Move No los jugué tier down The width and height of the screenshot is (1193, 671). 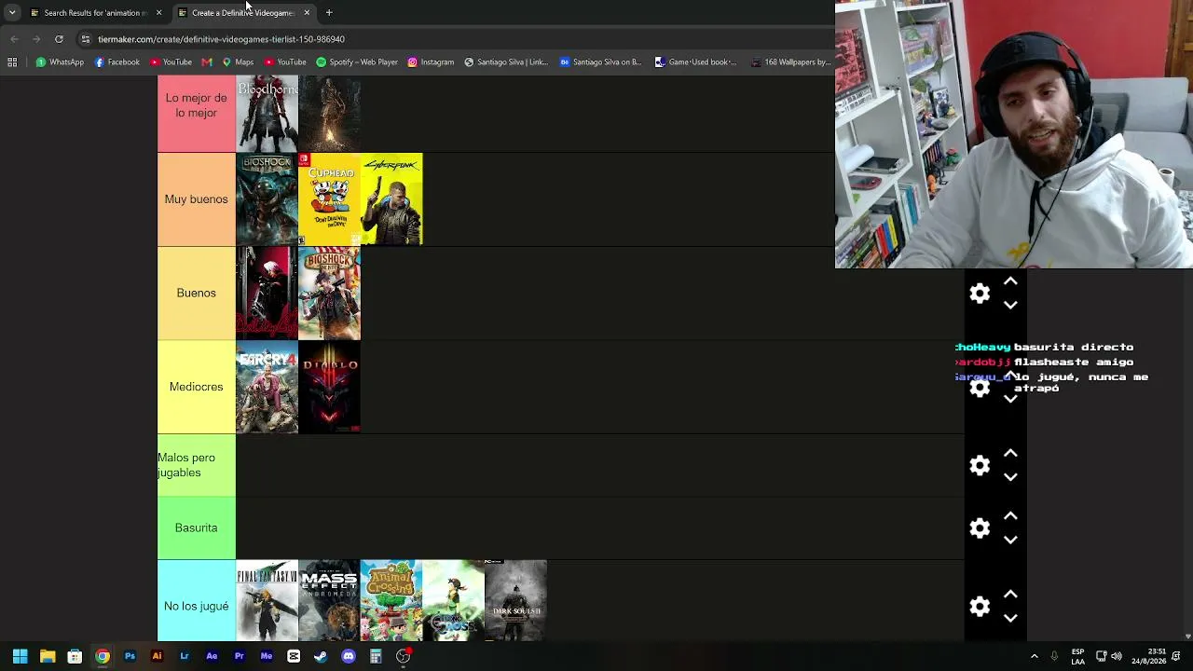coord(1010,617)
